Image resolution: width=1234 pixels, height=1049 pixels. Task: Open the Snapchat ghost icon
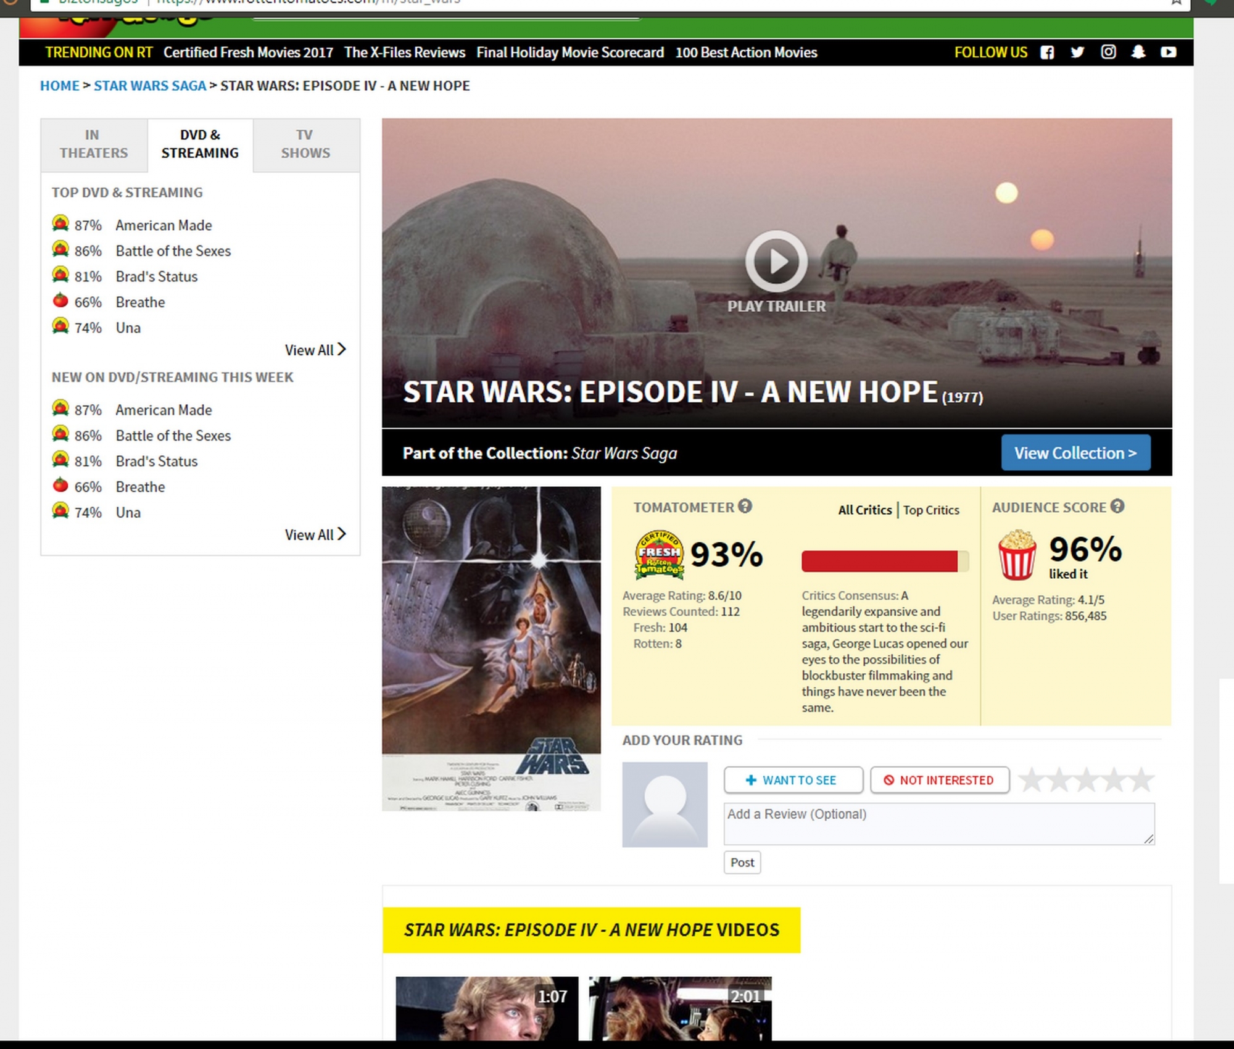[1138, 52]
